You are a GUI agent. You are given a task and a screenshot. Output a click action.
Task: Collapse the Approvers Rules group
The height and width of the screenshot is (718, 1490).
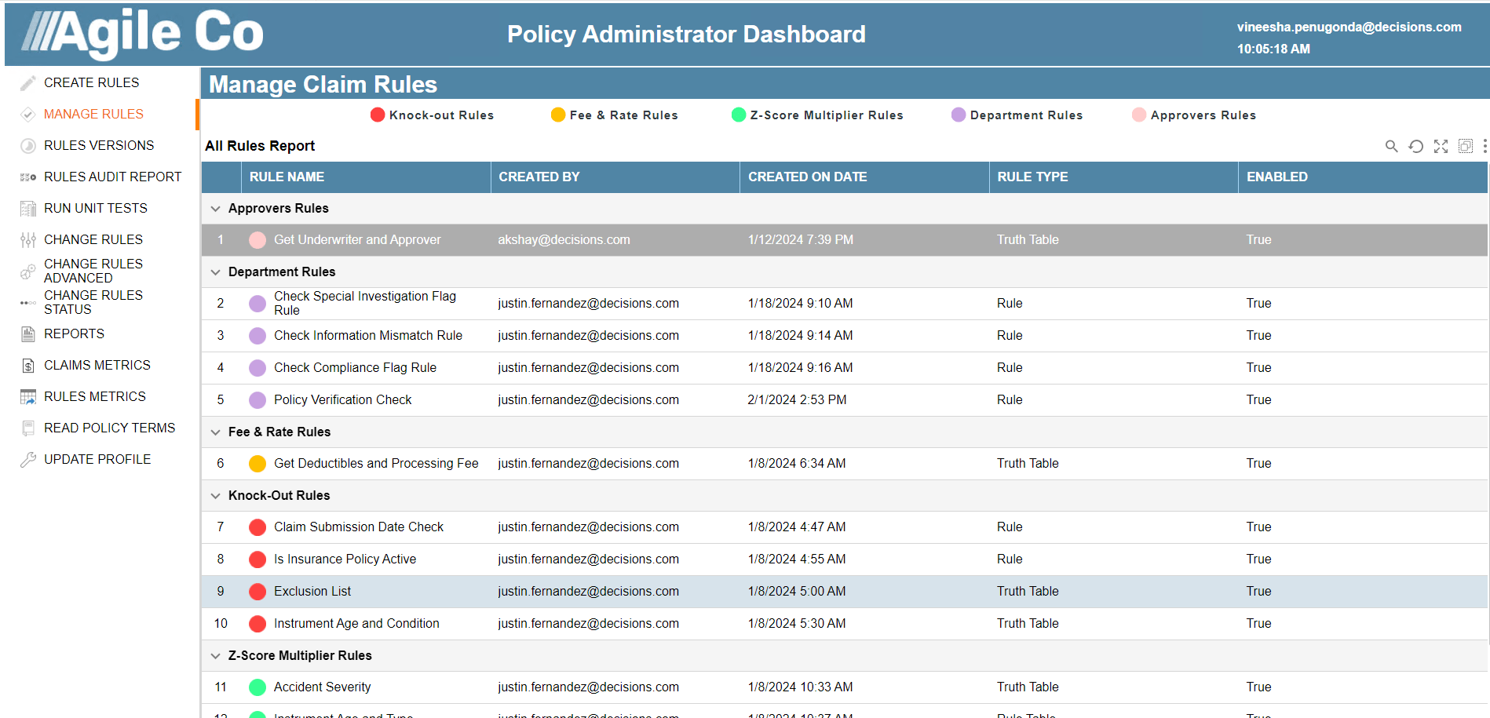point(215,209)
